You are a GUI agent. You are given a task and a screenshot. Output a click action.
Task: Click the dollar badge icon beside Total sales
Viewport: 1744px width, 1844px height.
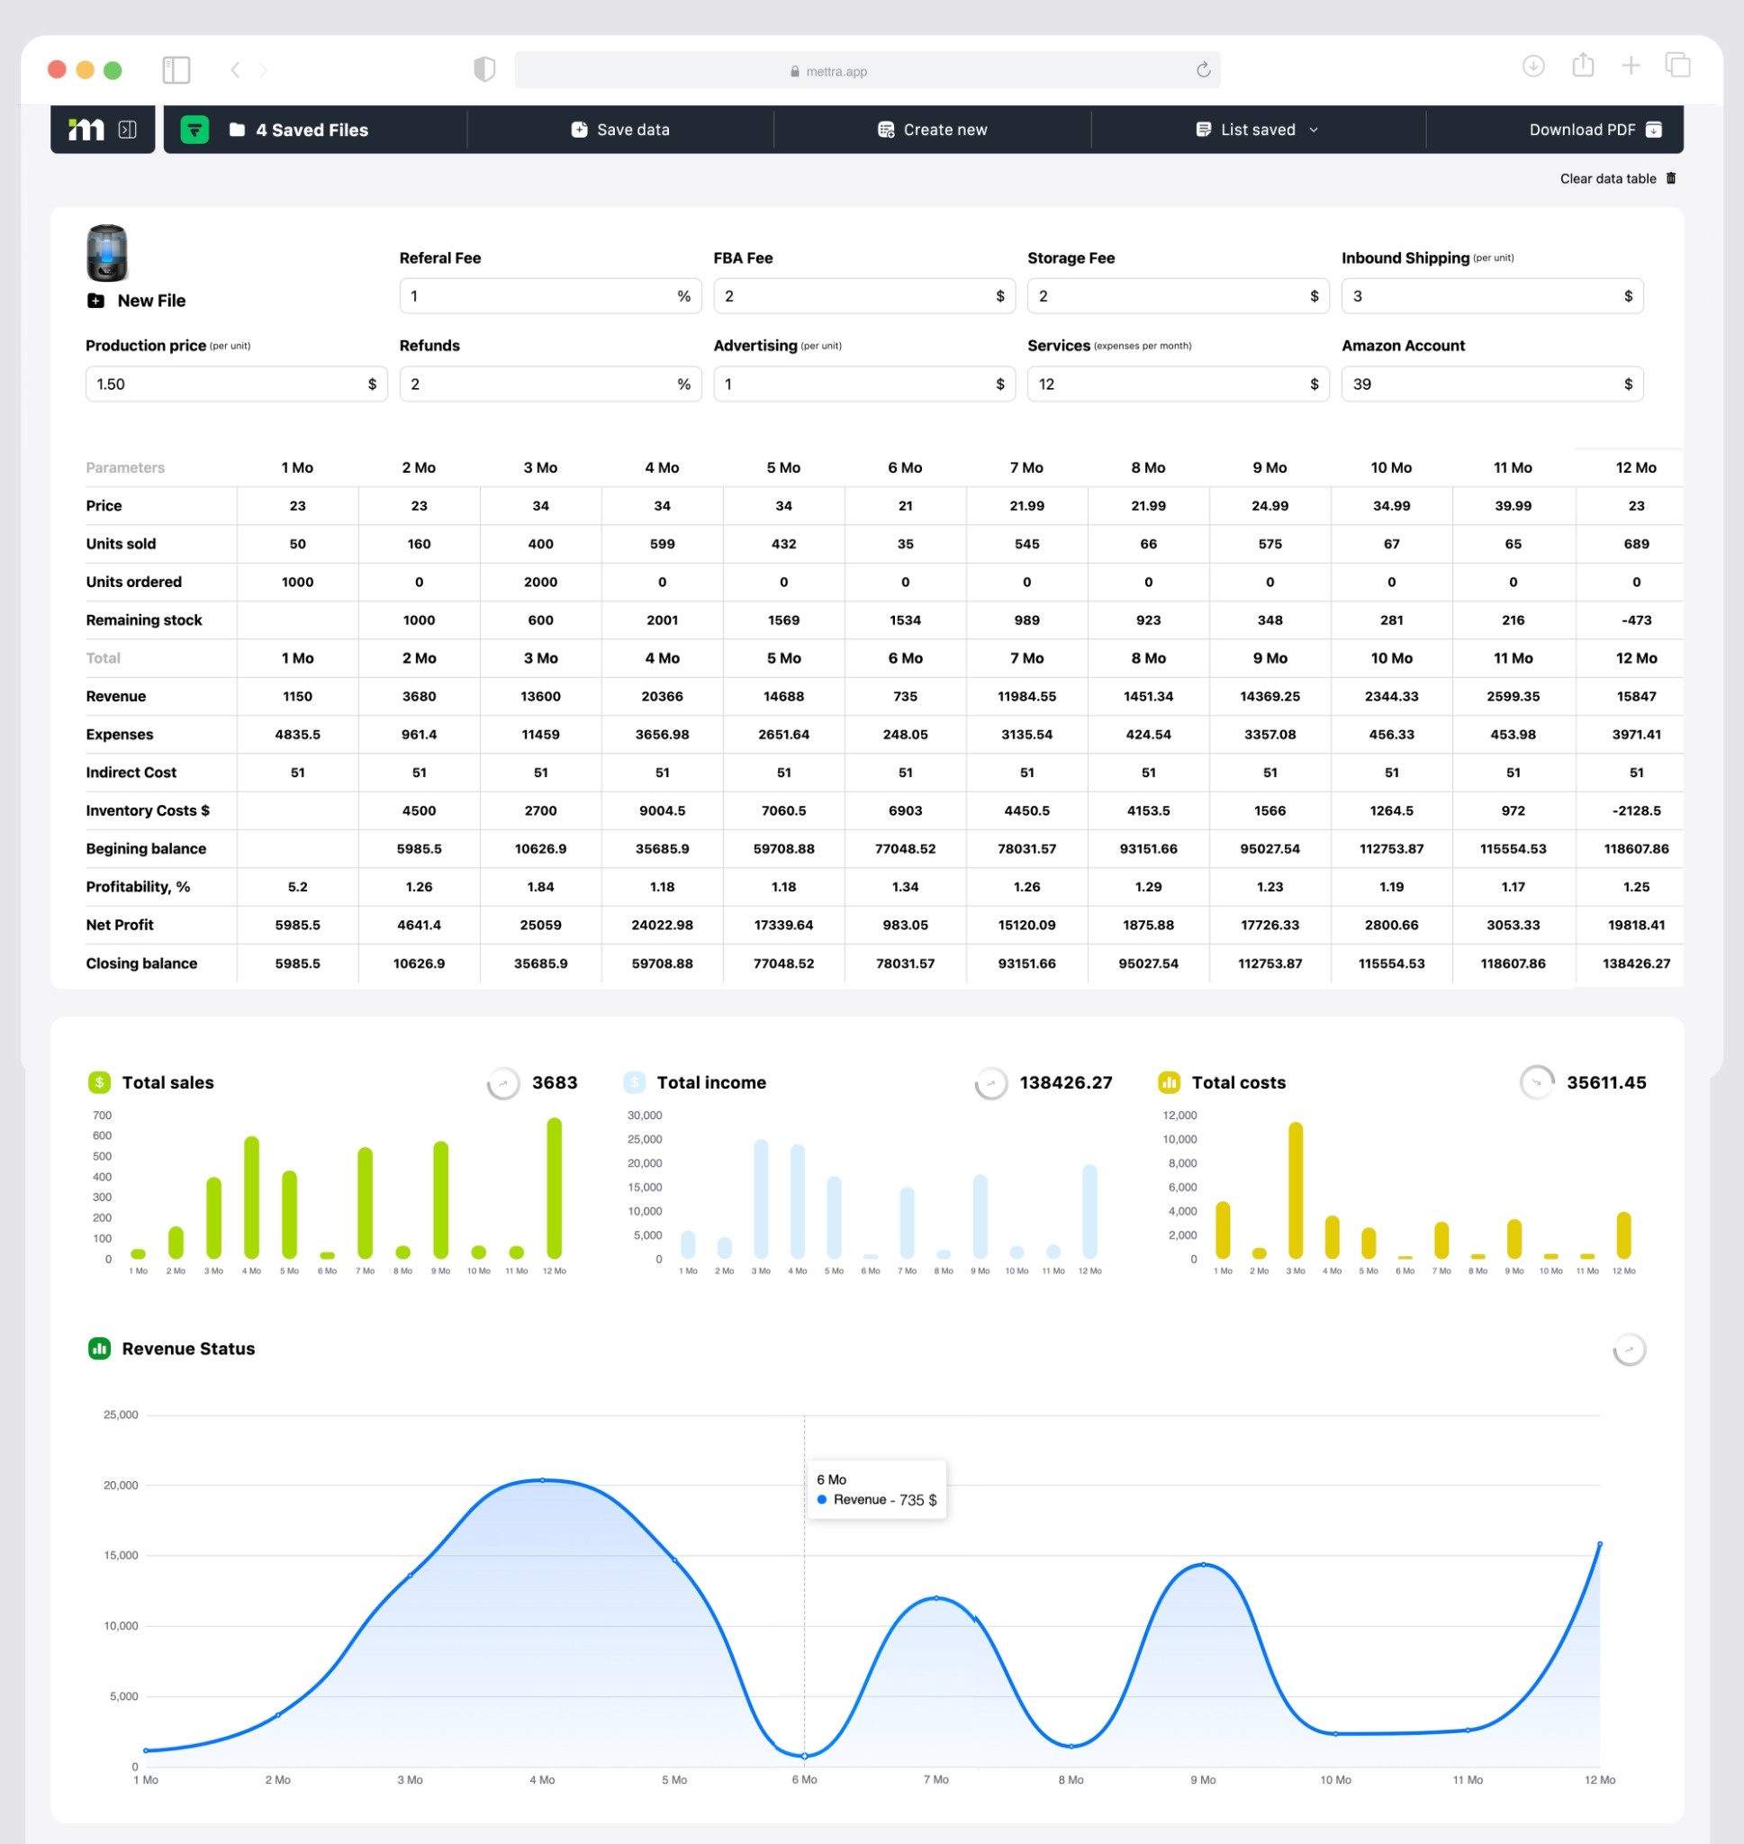97,1082
